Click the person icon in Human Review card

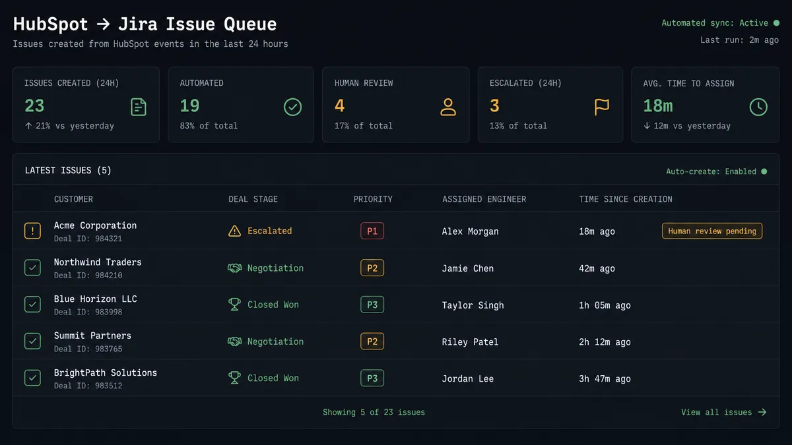448,107
